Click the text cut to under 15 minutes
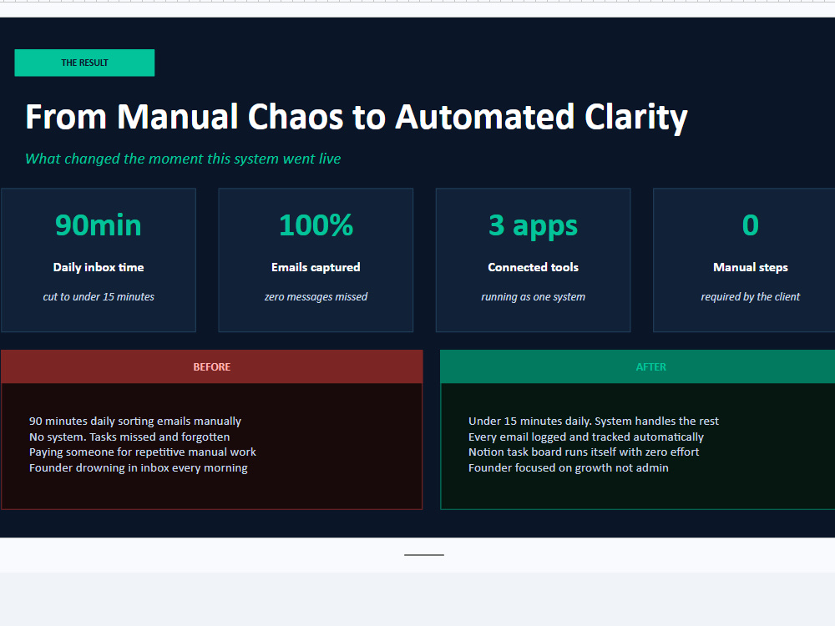835x626 pixels. click(x=99, y=297)
